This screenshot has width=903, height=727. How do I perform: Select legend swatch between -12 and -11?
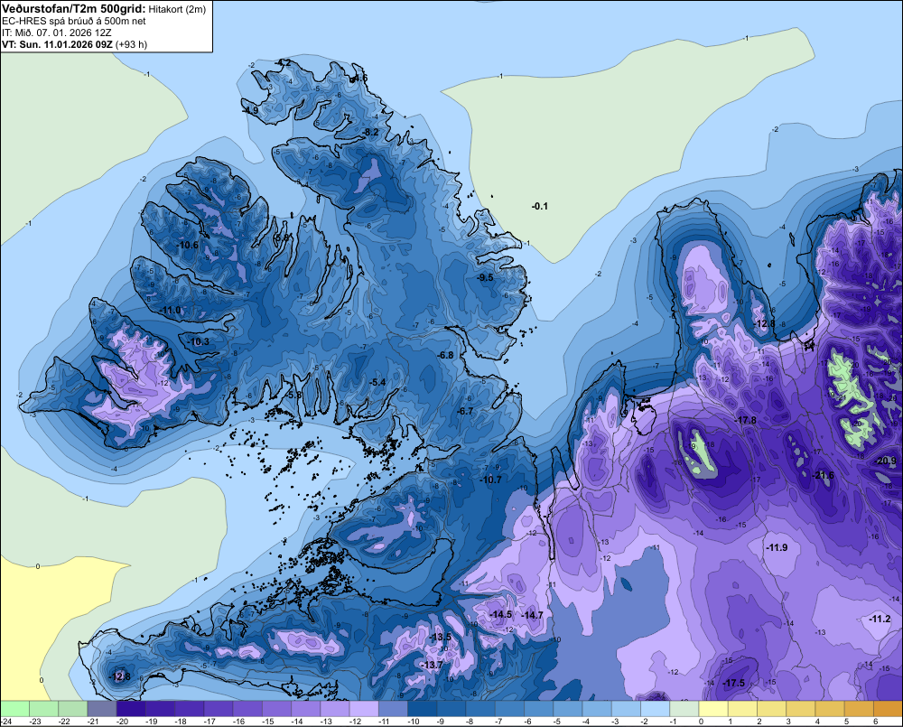(x=364, y=709)
